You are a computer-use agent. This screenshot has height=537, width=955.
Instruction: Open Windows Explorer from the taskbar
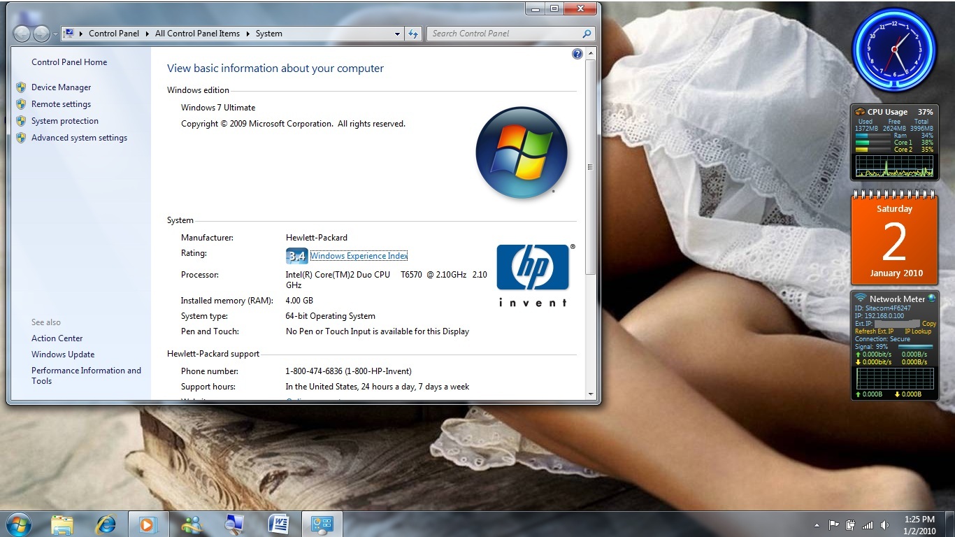tap(62, 524)
